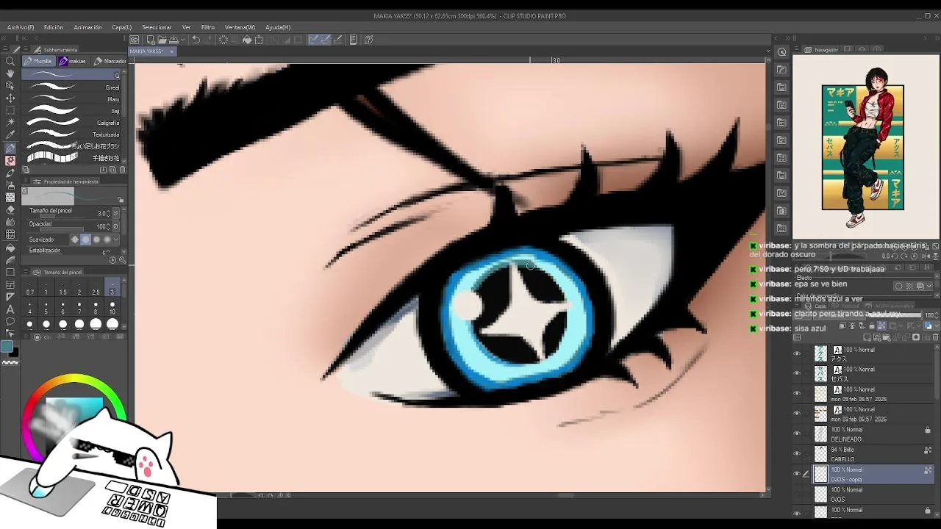Toggle Snap to Special Ruler in command bar

[x=324, y=40]
